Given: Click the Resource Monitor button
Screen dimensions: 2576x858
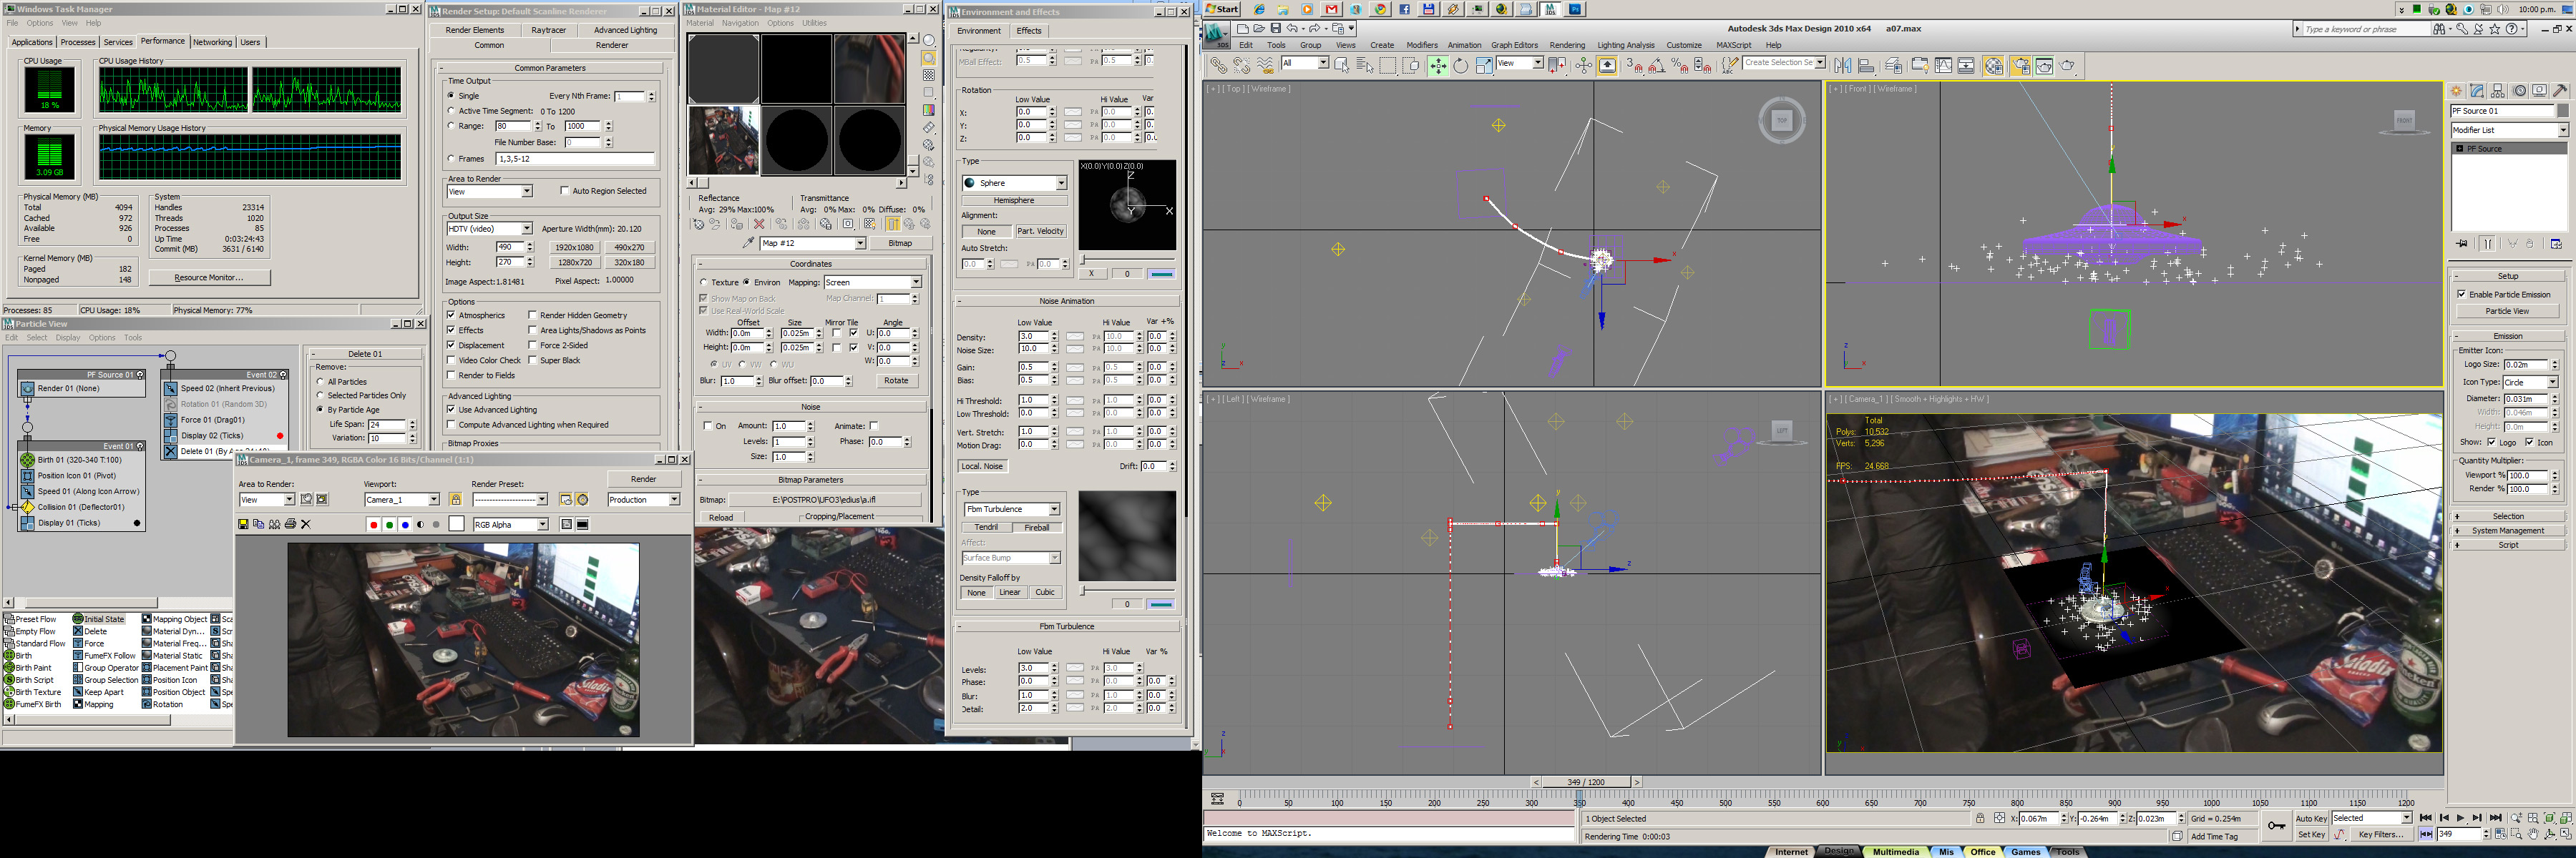Looking at the screenshot, I should [208, 277].
